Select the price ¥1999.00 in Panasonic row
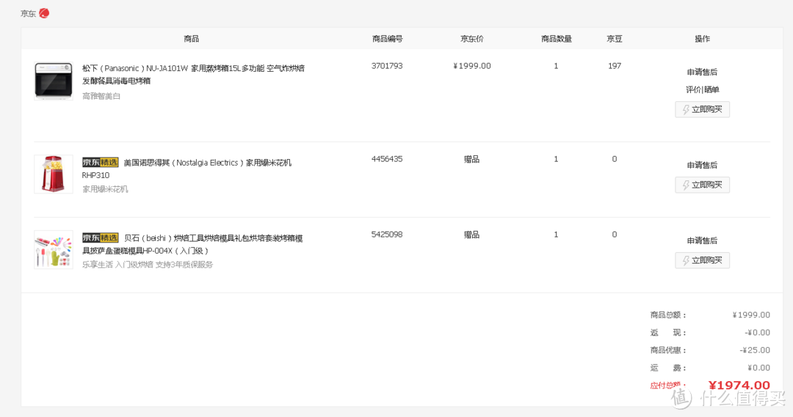 (x=472, y=66)
